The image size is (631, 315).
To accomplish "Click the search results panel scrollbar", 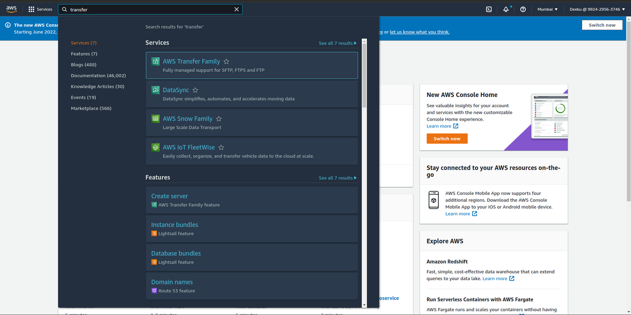I will click(364, 76).
